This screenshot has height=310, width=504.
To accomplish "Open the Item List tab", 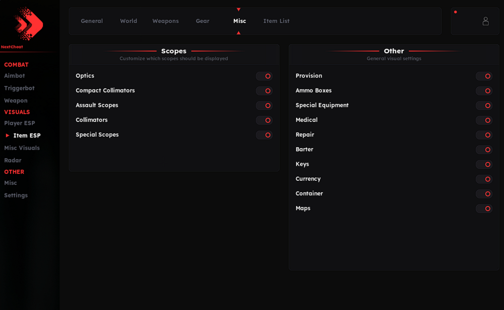I will pyautogui.click(x=276, y=21).
